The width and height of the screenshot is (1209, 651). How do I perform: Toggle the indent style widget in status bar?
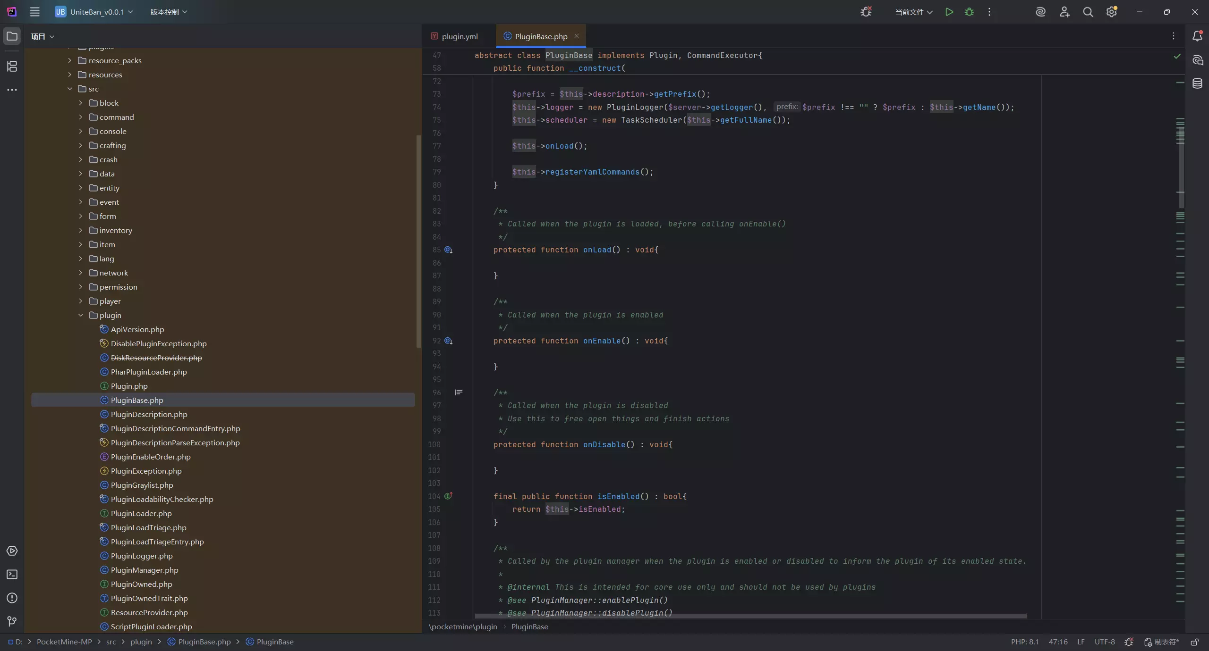tap(1162, 642)
